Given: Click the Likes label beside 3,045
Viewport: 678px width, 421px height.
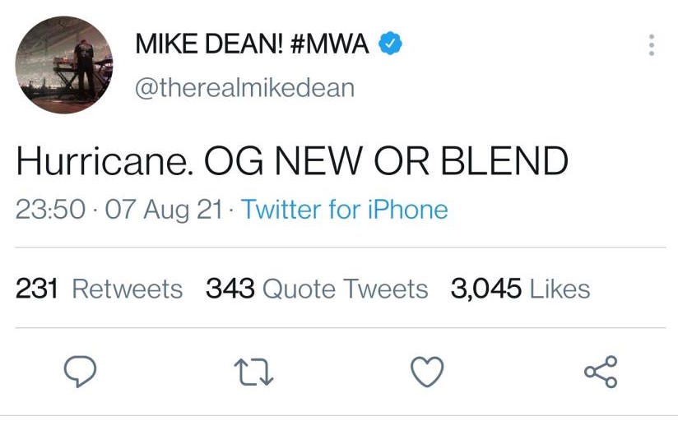Looking at the screenshot, I should (x=560, y=289).
